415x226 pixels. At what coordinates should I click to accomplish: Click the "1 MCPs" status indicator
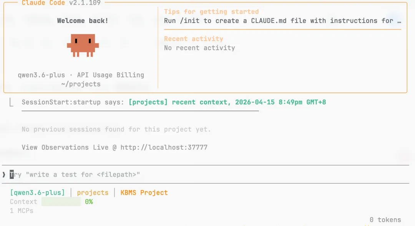click(x=22, y=211)
